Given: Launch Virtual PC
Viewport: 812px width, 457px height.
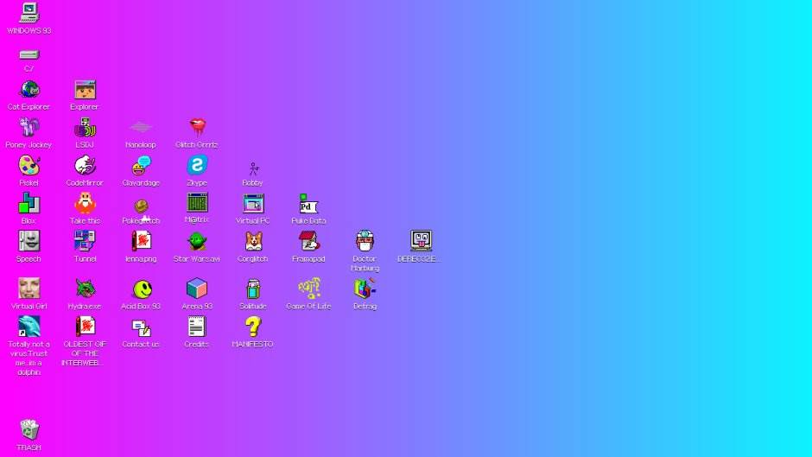Looking at the screenshot, I should (253, 204).
